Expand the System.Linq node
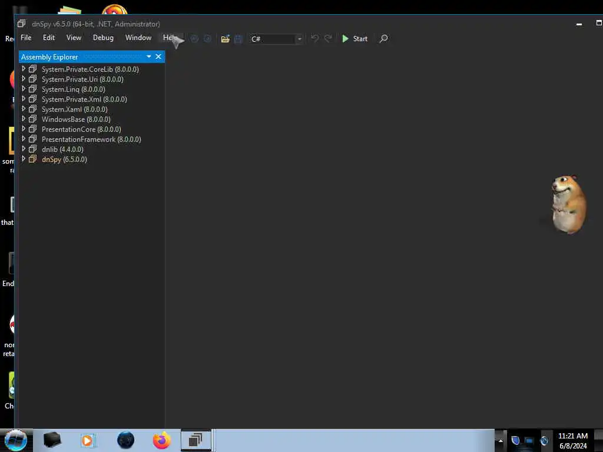Screen dimensions: 603x452 pyautogui.click(x=24, y=89)
